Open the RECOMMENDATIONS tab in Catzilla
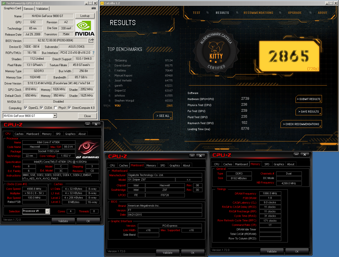Viewport: 339px width, 257px height. [258, 13]
